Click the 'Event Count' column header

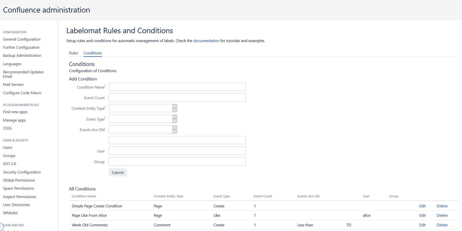(263, 196)
